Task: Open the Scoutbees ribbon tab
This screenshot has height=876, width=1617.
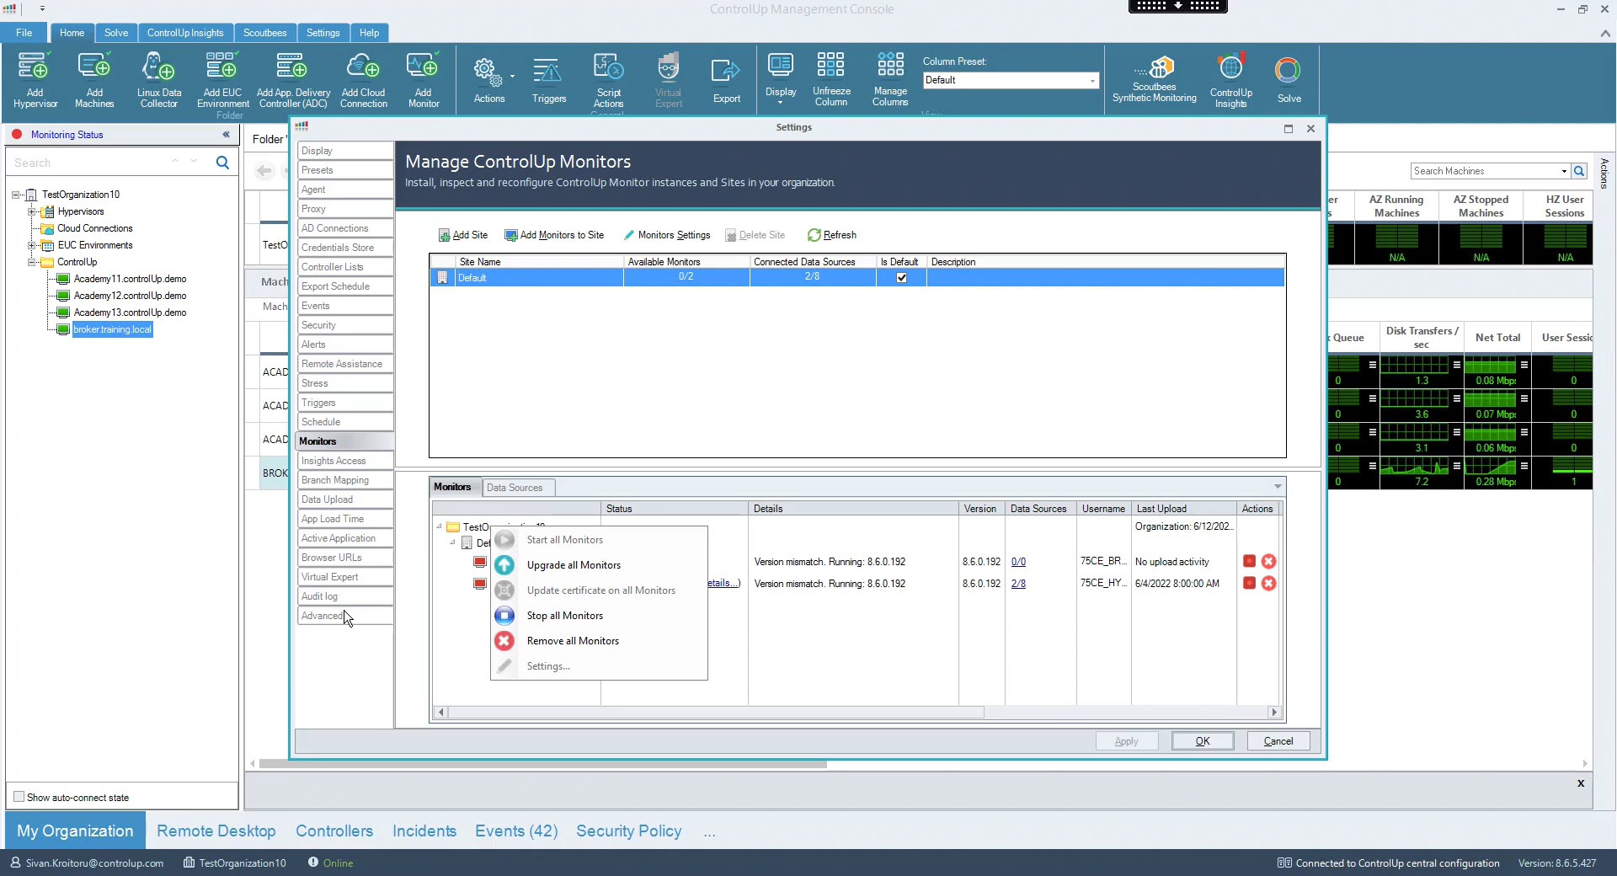Action: point(264,33)
